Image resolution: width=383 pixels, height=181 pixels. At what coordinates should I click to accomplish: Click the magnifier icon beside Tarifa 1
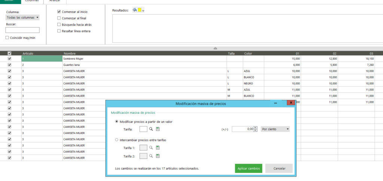(151, 148)
